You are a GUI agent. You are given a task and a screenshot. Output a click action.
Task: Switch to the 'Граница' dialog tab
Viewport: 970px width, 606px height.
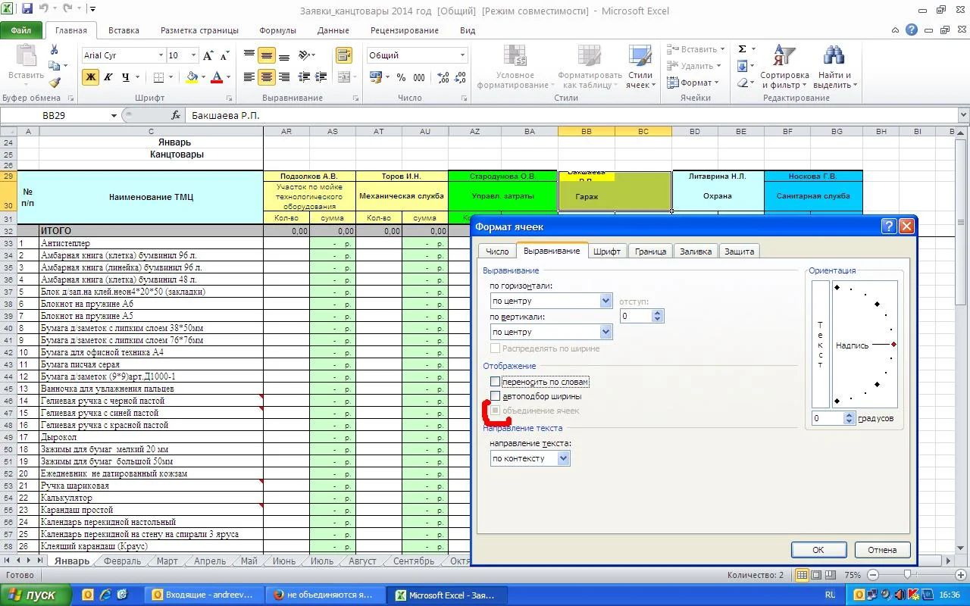pos(650,251)
